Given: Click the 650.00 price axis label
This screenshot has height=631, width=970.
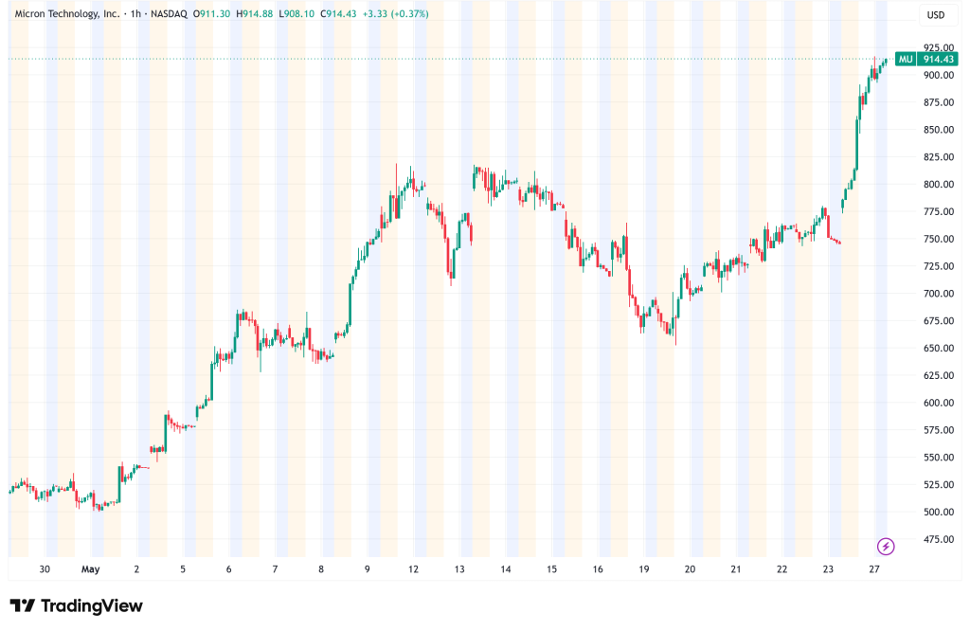Looking at the screenshot, I should (x=939, y=348).
